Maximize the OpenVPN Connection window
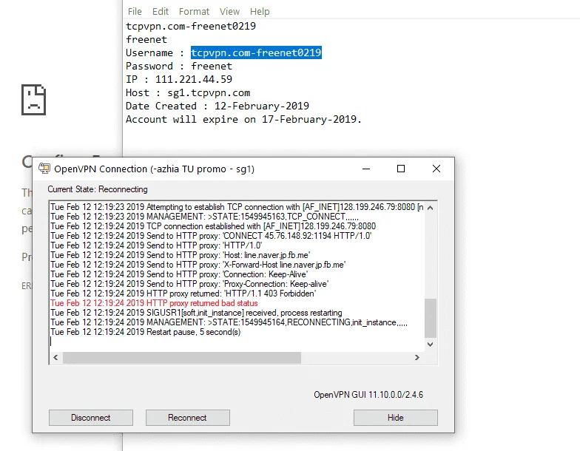 401,169
